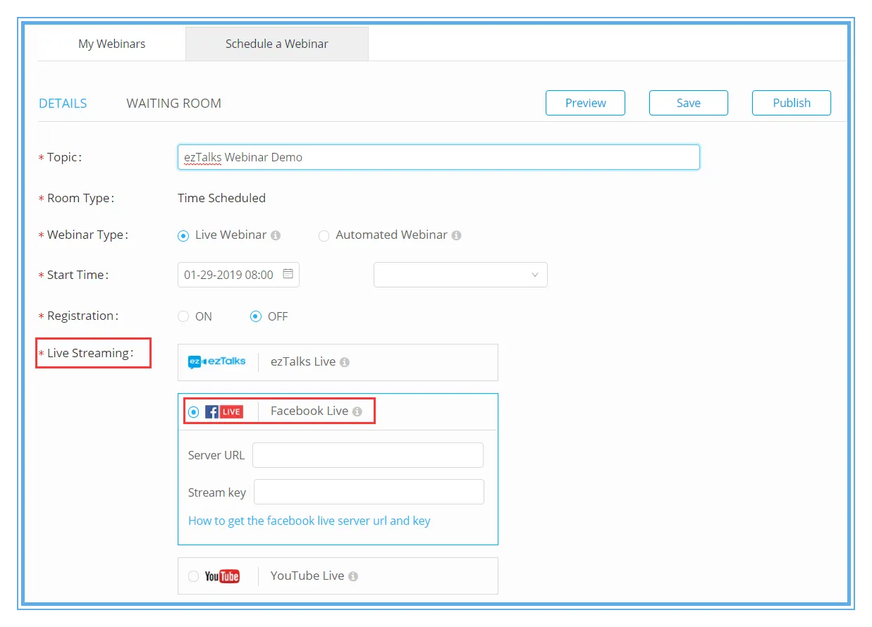Open the how to get facebook live key link

309,521
